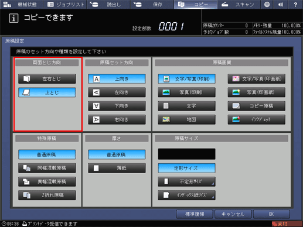Click the 資材 status icon at bottom right
303x227 pixels.
(287, 224)
